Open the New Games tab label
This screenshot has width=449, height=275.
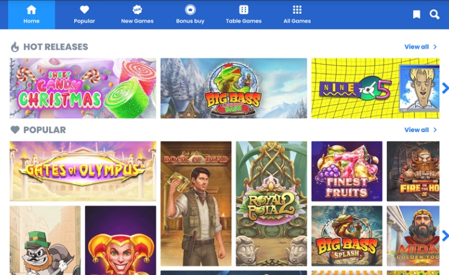137,21
